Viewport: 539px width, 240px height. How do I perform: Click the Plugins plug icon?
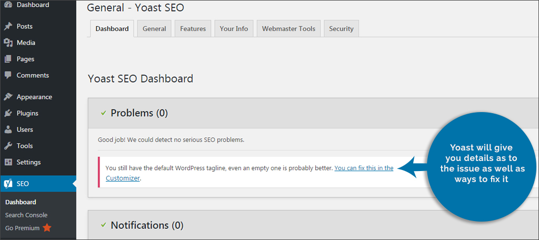point(8,113)
